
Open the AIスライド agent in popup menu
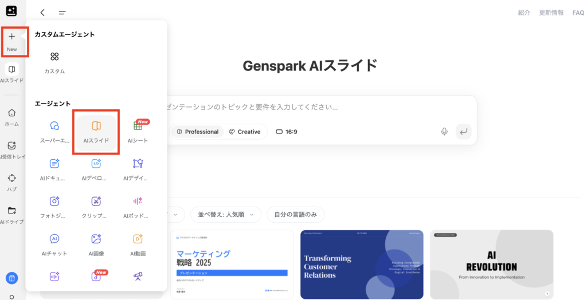coord(96,131)
